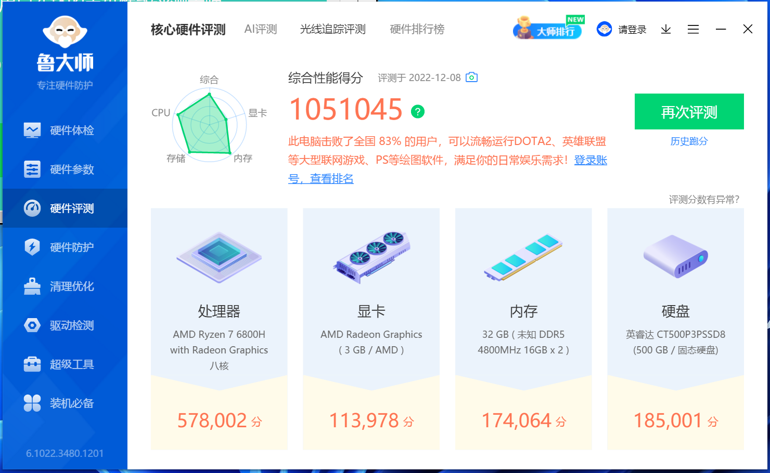Switch to the AI评测 tab
This screenshot has height=473, width=770.
point(260,29)
